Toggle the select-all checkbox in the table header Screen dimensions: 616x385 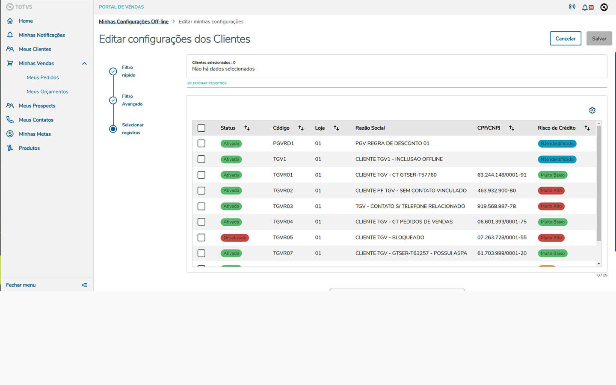click(201, 128)
